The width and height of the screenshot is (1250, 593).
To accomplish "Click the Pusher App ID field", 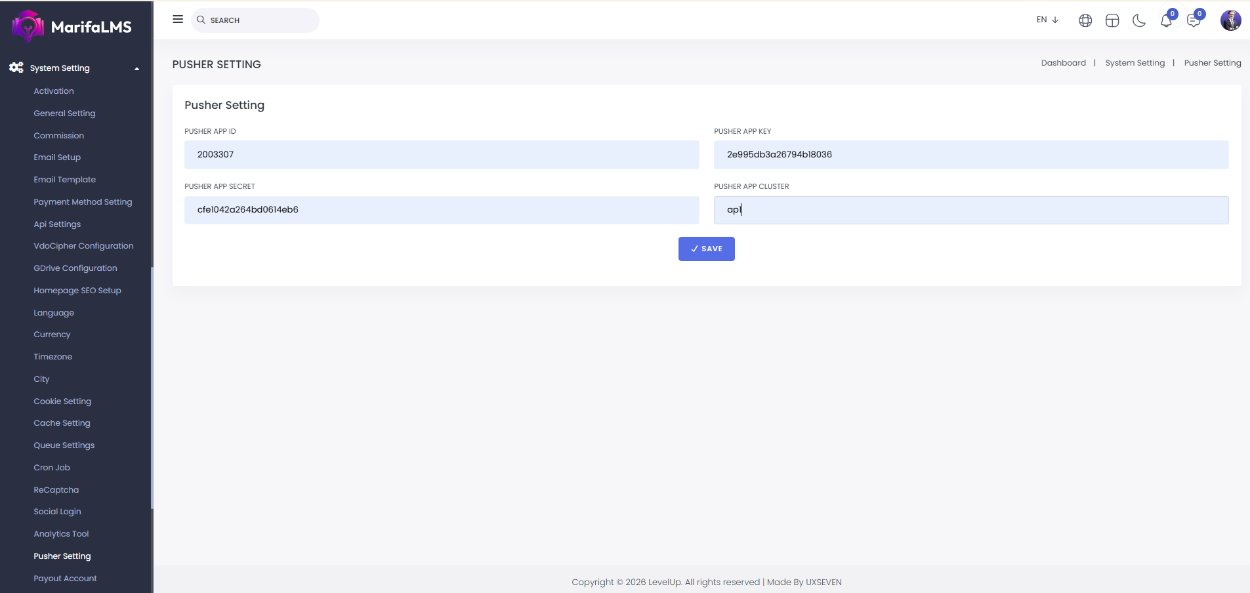I will click(x=442, y=155).
